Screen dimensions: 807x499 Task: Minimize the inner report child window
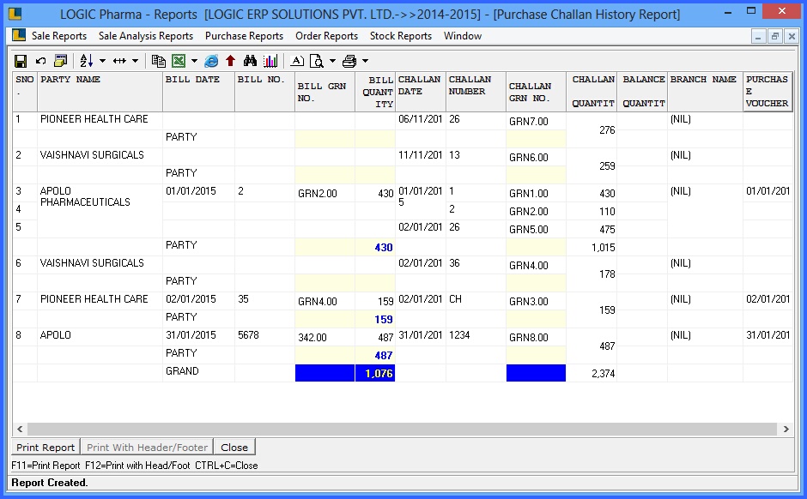[x=758, y=37]
